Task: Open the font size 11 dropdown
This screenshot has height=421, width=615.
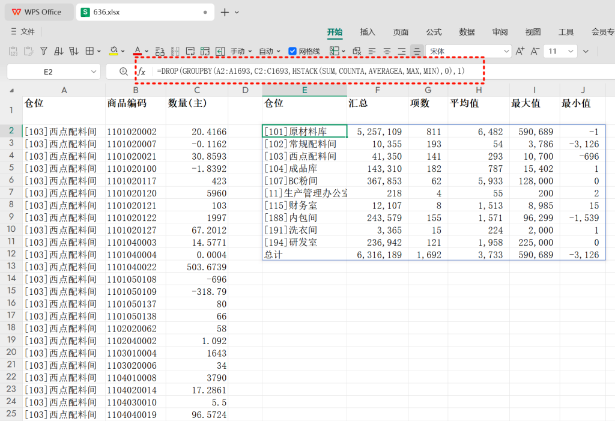Action: click(571, 52)
